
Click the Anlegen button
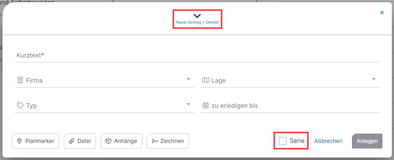tap(367, 141)
